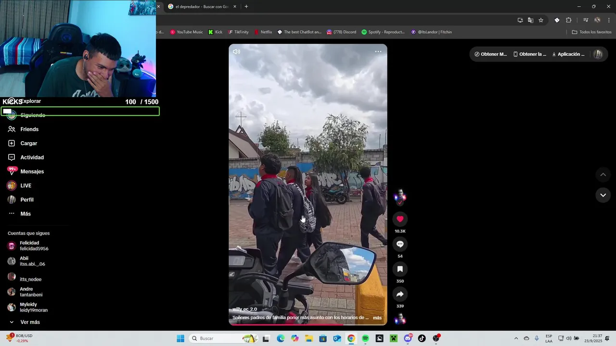Open the Chrome extensions puzzle icon
The height and width of the screenshot is (346, 616).
[x=569, y=20]
